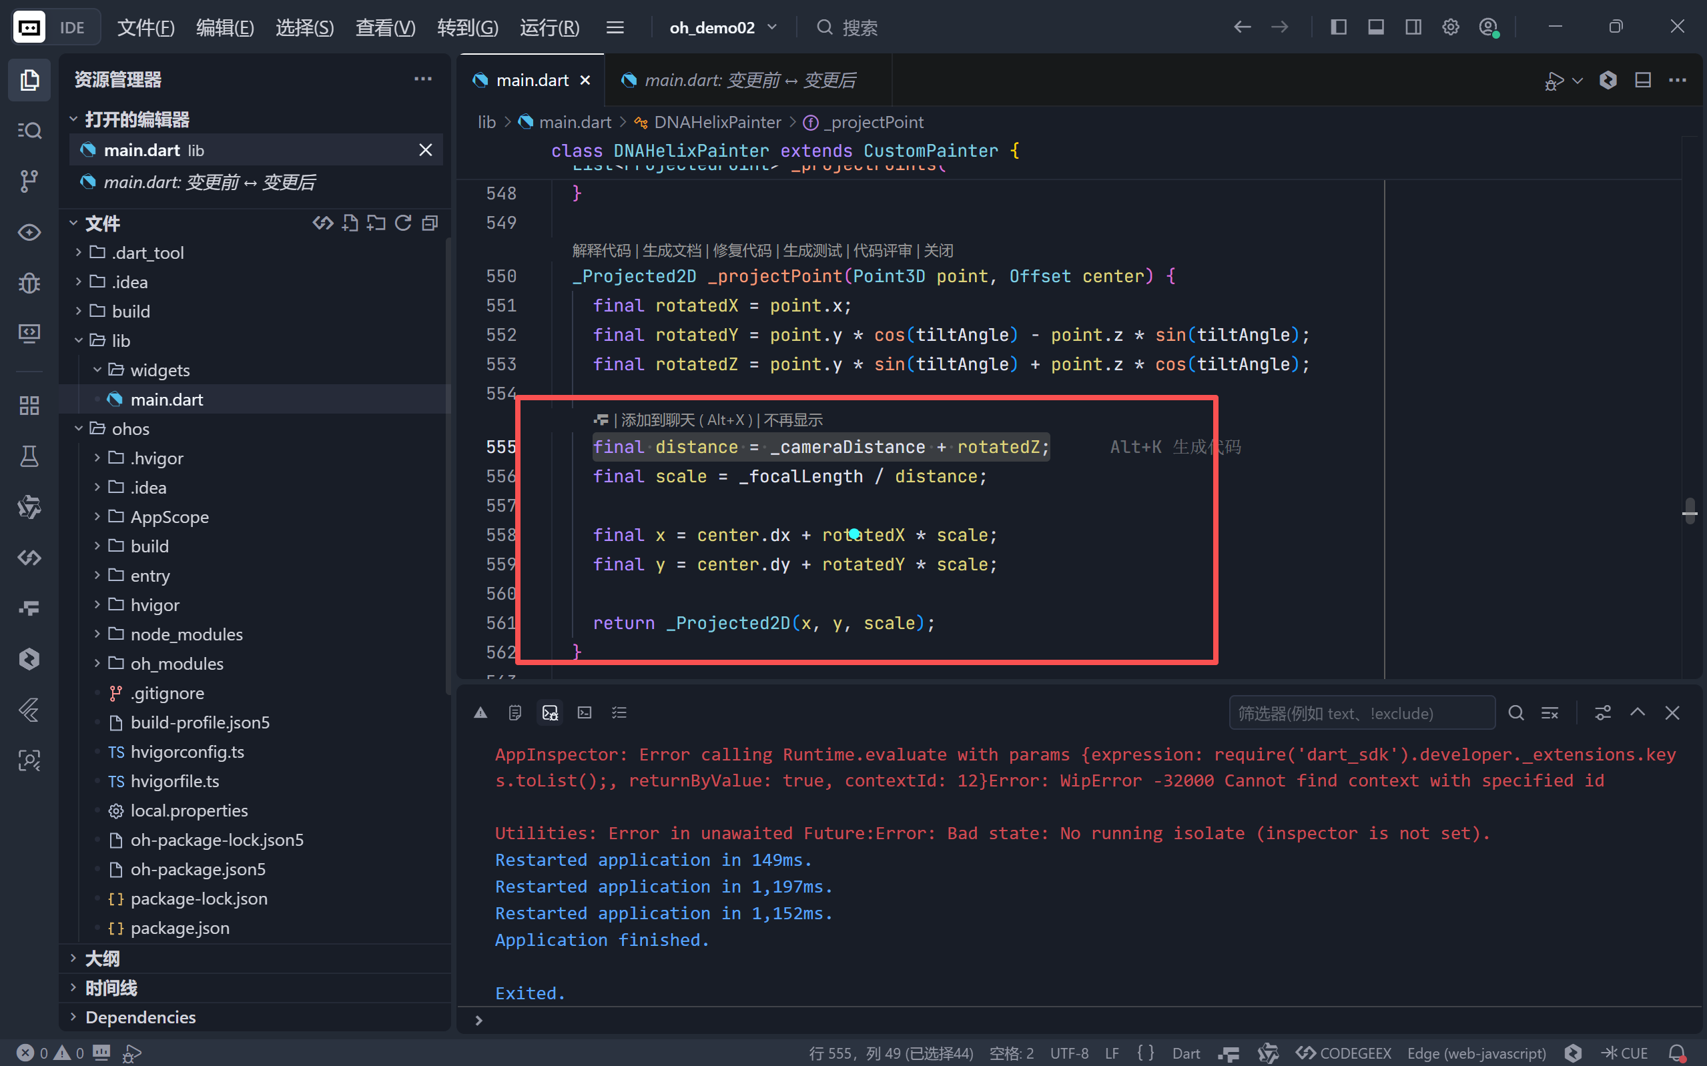Click new folder icon in files header
This screenshot has width=1707, height=1066.
coord(376,223)
